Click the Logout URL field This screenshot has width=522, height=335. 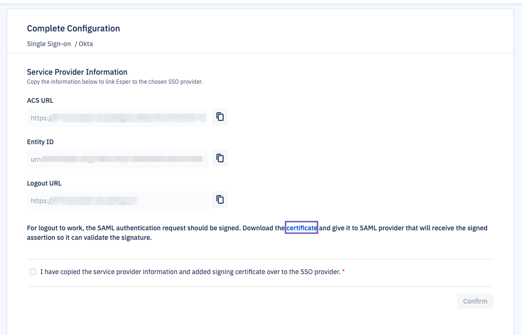(118, 201)
